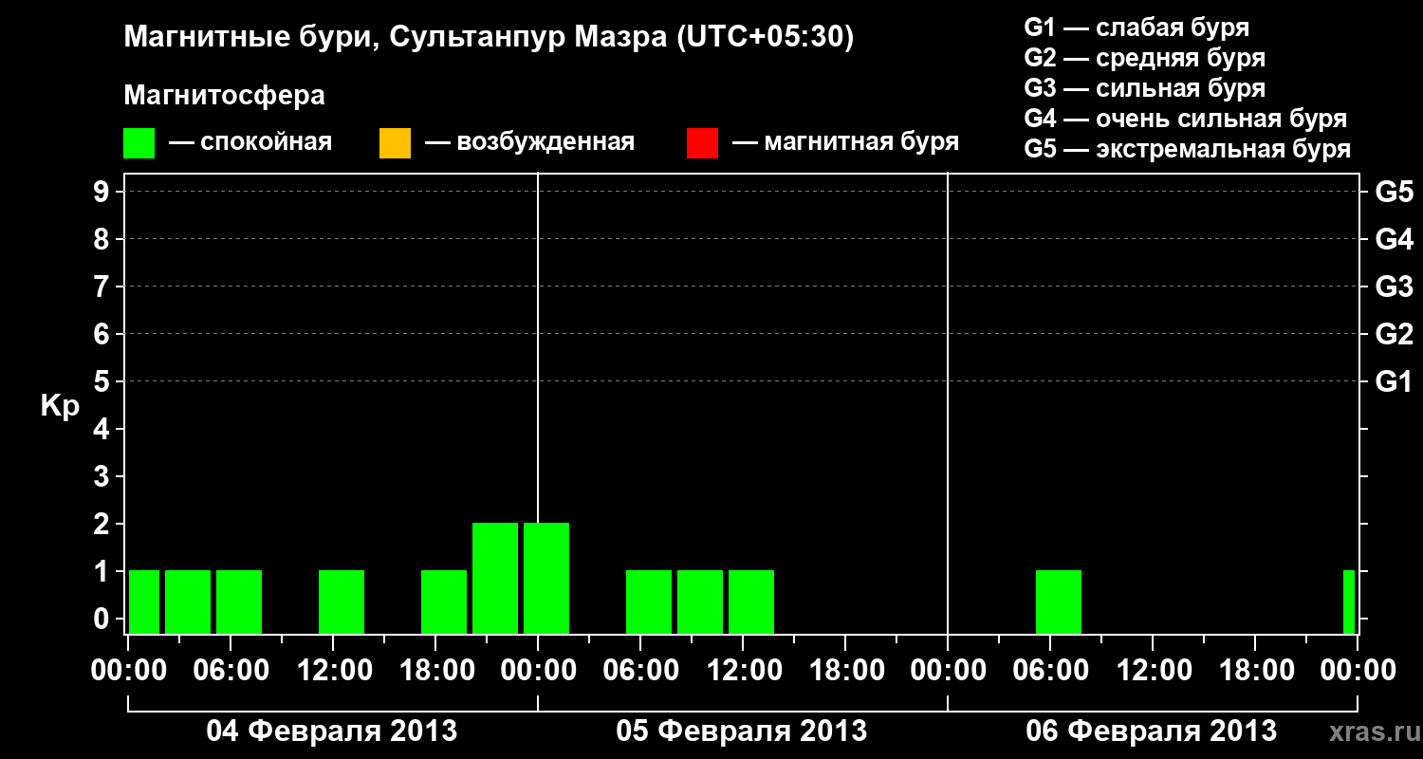
Task: Click the 'G1' label on right axis
Action: (1395, 381)
